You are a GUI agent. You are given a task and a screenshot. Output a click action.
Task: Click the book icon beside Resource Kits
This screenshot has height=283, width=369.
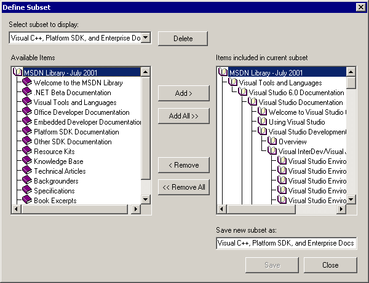coord(26,152)
